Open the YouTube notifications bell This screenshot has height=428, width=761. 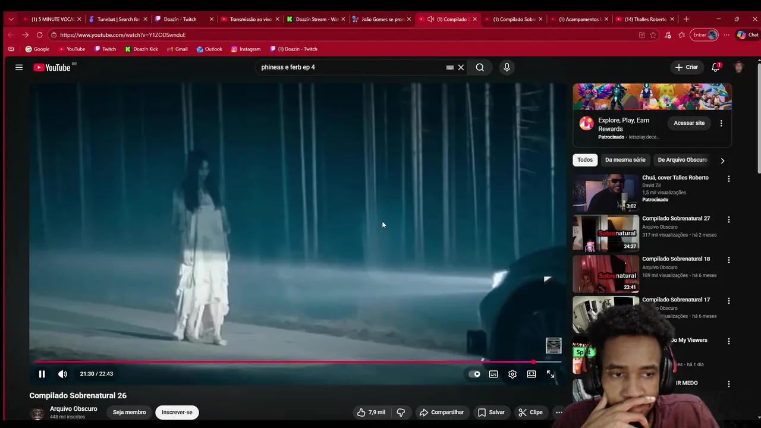[x=716, y=67]
